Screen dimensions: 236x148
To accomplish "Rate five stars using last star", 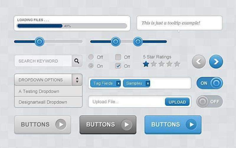I will point(177,64).
